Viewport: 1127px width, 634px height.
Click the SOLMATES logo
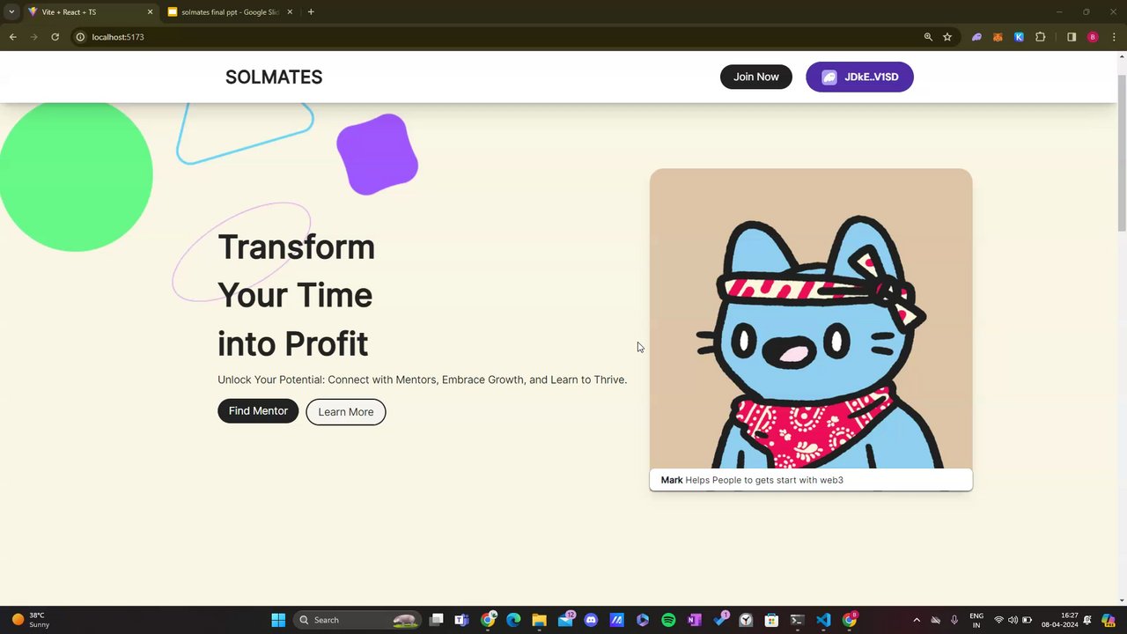click(274, 77)
